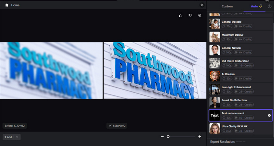Screen dimensions: 274x146
Task: Switch to the Auto tab
Action: [256, 6]
